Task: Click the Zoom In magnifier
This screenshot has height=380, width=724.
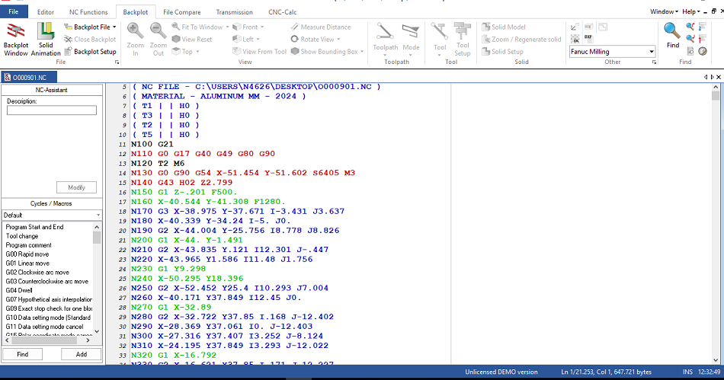Action: click(x=135, y=40)
